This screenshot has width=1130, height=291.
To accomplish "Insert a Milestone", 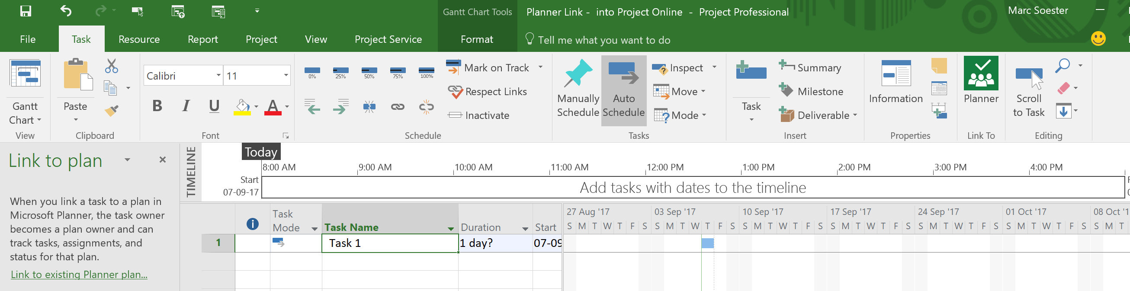I will click(x=811, y=91).
